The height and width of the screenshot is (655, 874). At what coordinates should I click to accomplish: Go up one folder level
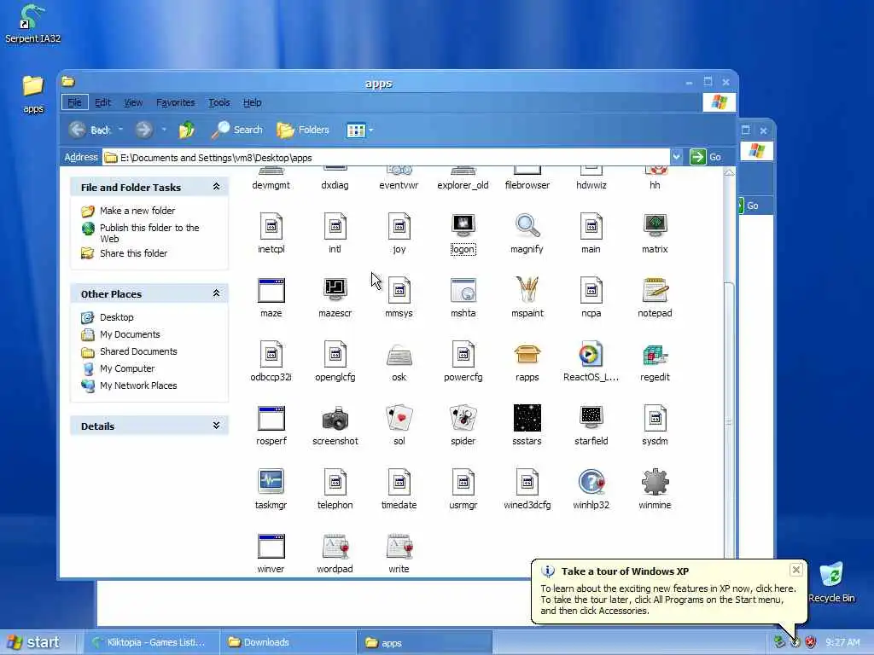click(x=187, y=130)
